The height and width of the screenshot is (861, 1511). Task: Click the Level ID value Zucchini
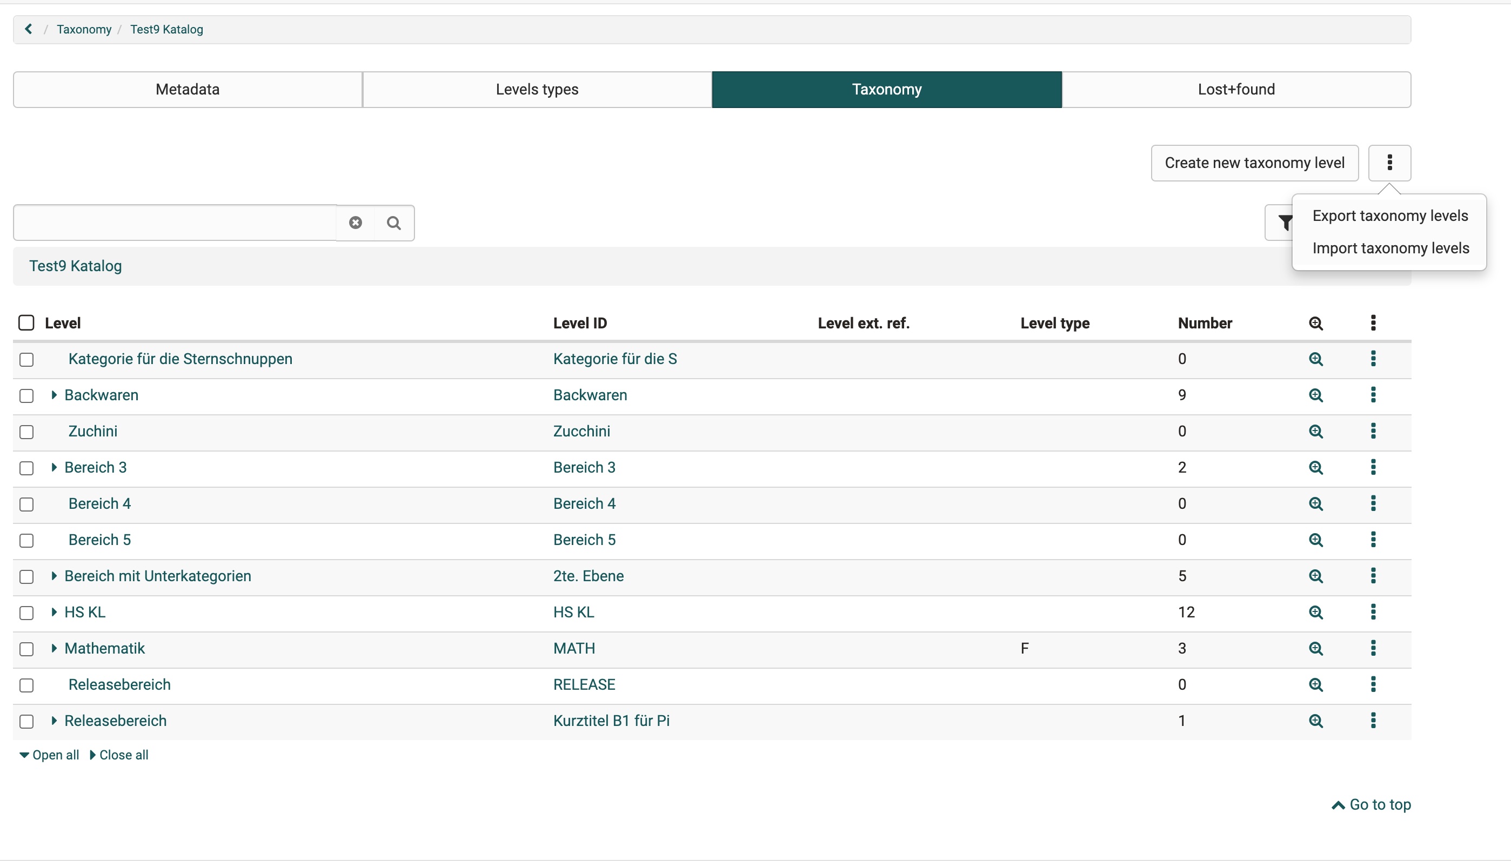pos(581,431)
